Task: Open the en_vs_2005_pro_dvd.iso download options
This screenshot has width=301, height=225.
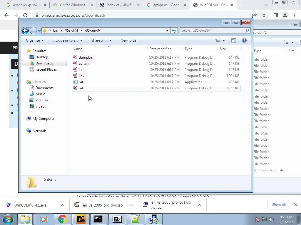Action: (131, 205)
